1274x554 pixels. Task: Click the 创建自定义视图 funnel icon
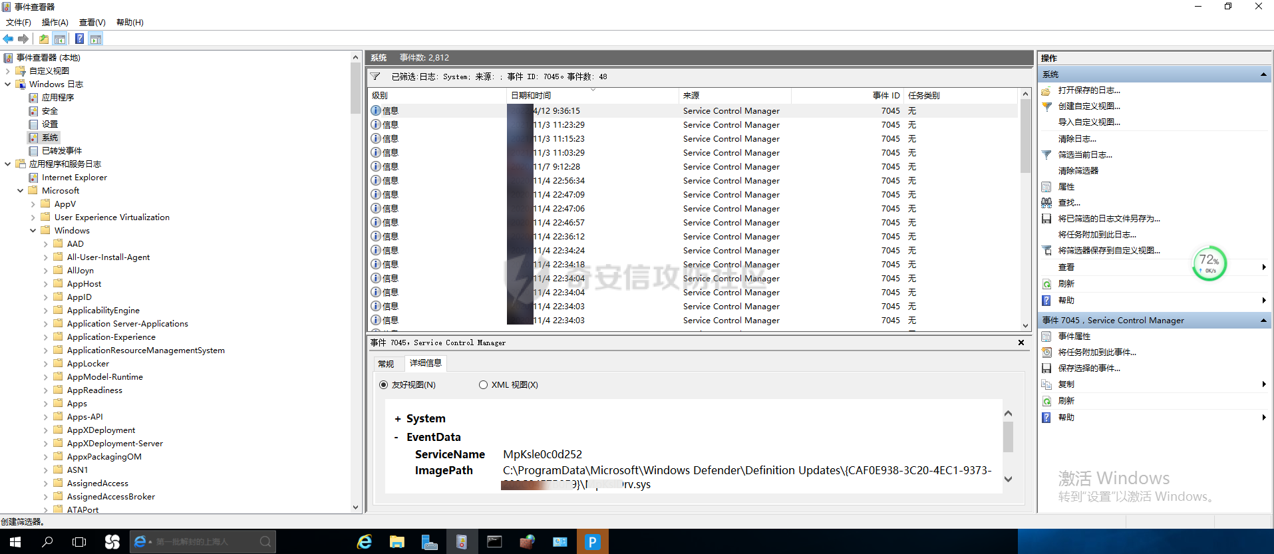click(1046, 106)
